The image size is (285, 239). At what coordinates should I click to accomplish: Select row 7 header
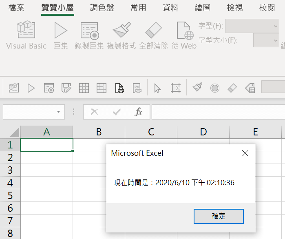10,221
